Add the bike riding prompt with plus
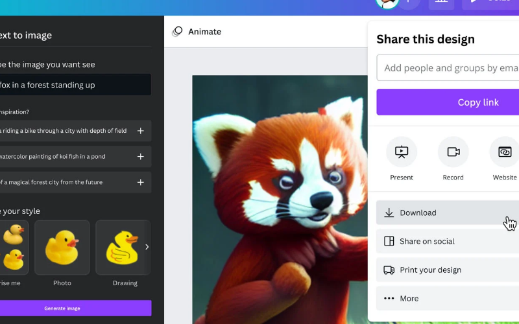The height and width of the screenshot is (324, 519). click(x=141, y=131)
